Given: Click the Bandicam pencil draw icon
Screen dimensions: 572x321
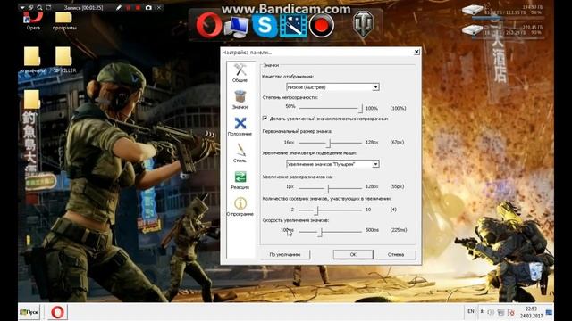Looking at the screenshot, I should coord(119,7).
